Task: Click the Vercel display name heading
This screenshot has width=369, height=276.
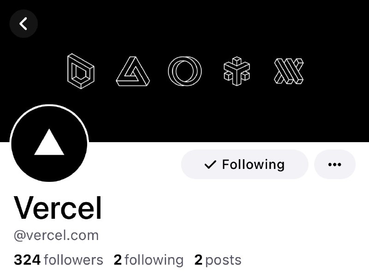Action: click(x=58, y=208)
